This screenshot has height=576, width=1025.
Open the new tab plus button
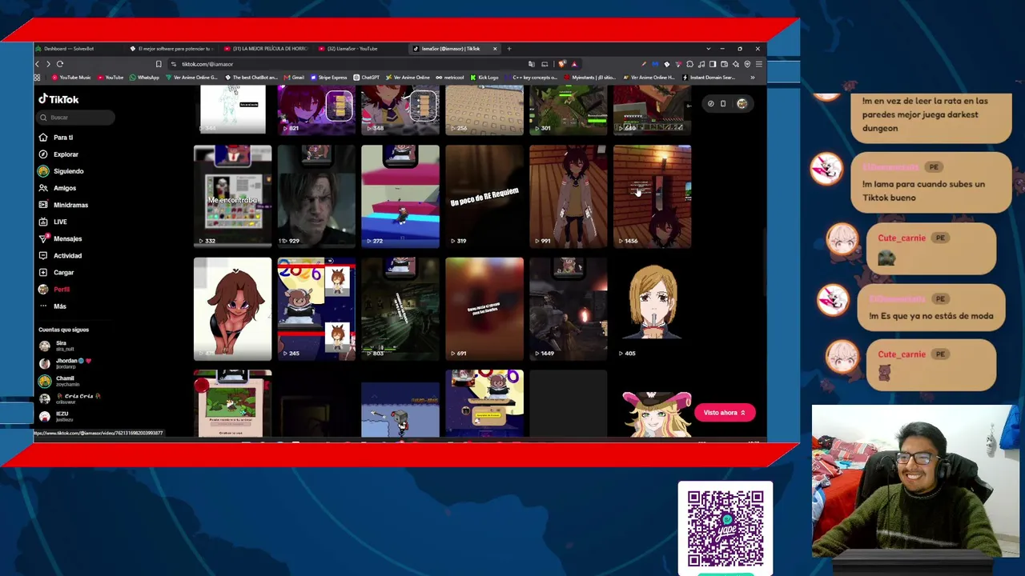tap(508, 49)
